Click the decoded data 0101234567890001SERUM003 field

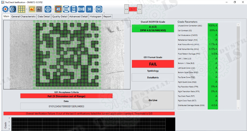(66, 106)
